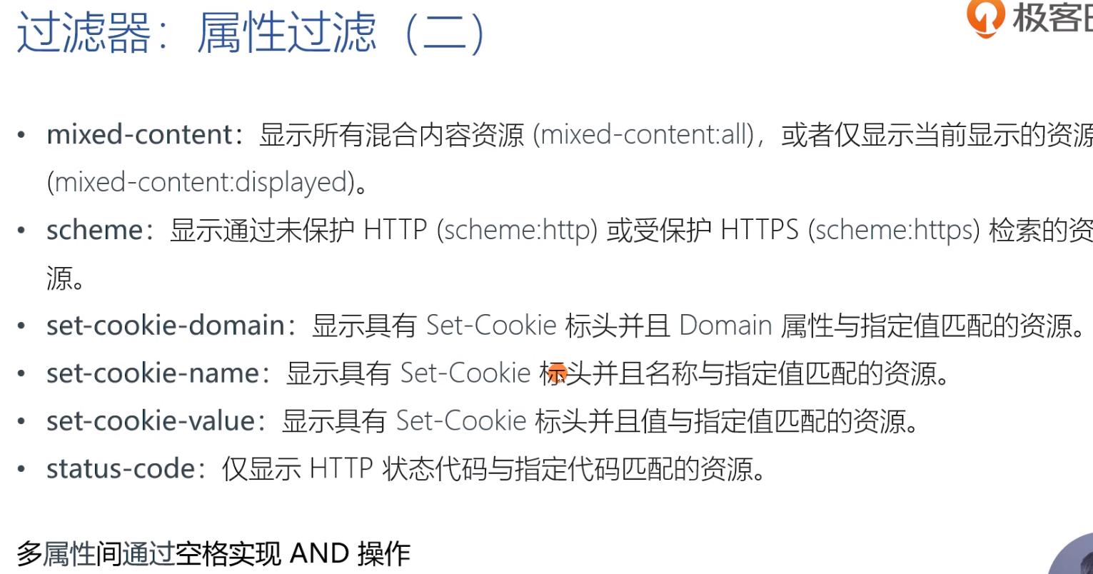Click the Set-Cookie text in set-cookie-value line
The width and height of the screenshot is (1093, 574).
point(461,421)
